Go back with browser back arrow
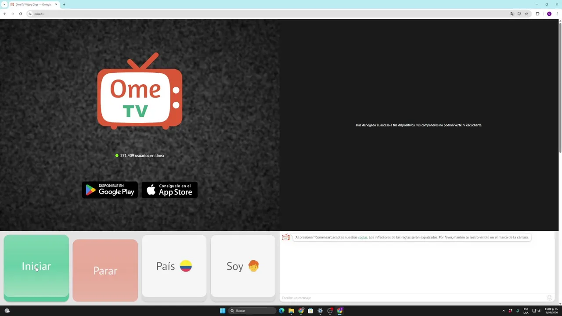This screenshot has width=562, height=316. pos(5,14)
